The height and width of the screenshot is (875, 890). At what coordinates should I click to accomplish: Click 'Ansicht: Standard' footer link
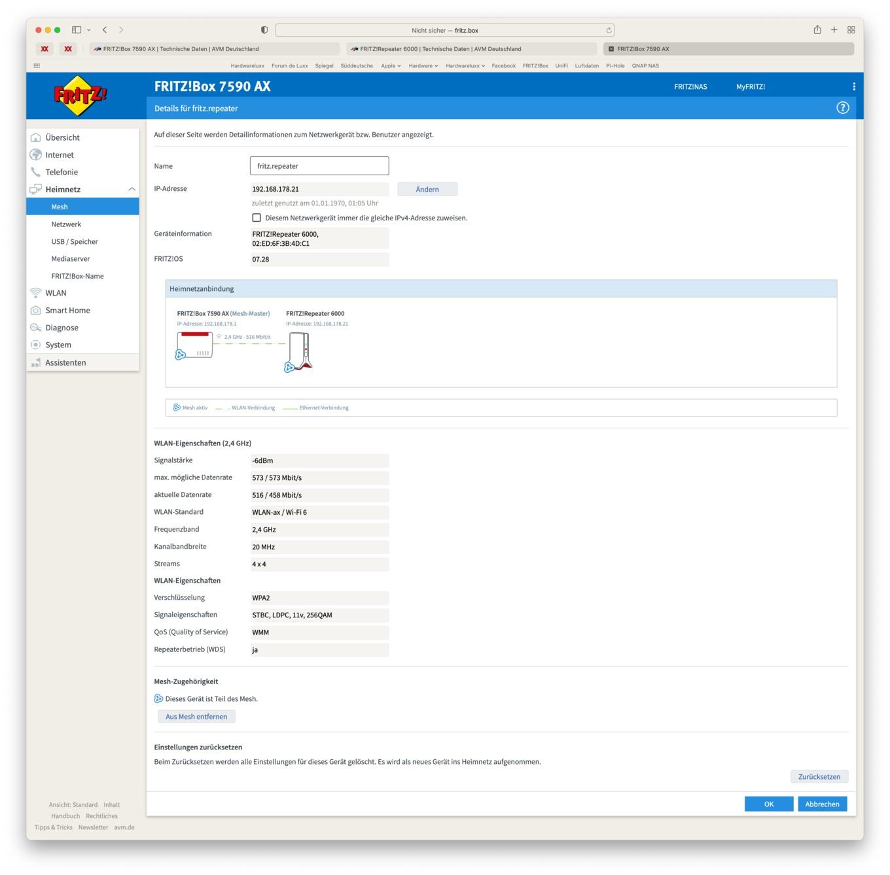pyautogui.click(x=73, y=805)
